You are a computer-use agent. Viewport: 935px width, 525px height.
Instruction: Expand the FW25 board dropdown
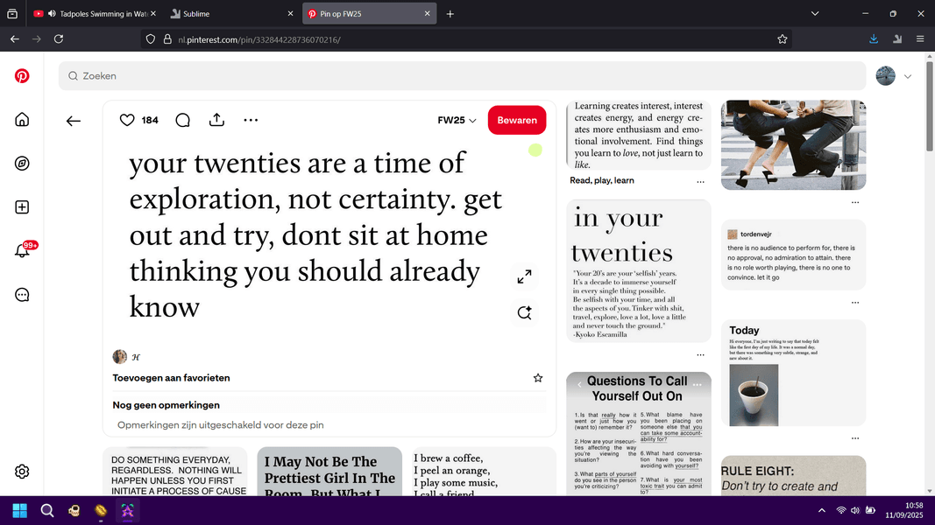(x=457, y=120)
